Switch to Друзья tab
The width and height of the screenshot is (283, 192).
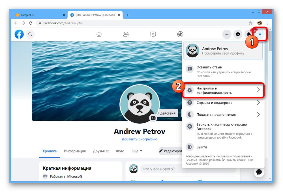(x=101, y=151)
